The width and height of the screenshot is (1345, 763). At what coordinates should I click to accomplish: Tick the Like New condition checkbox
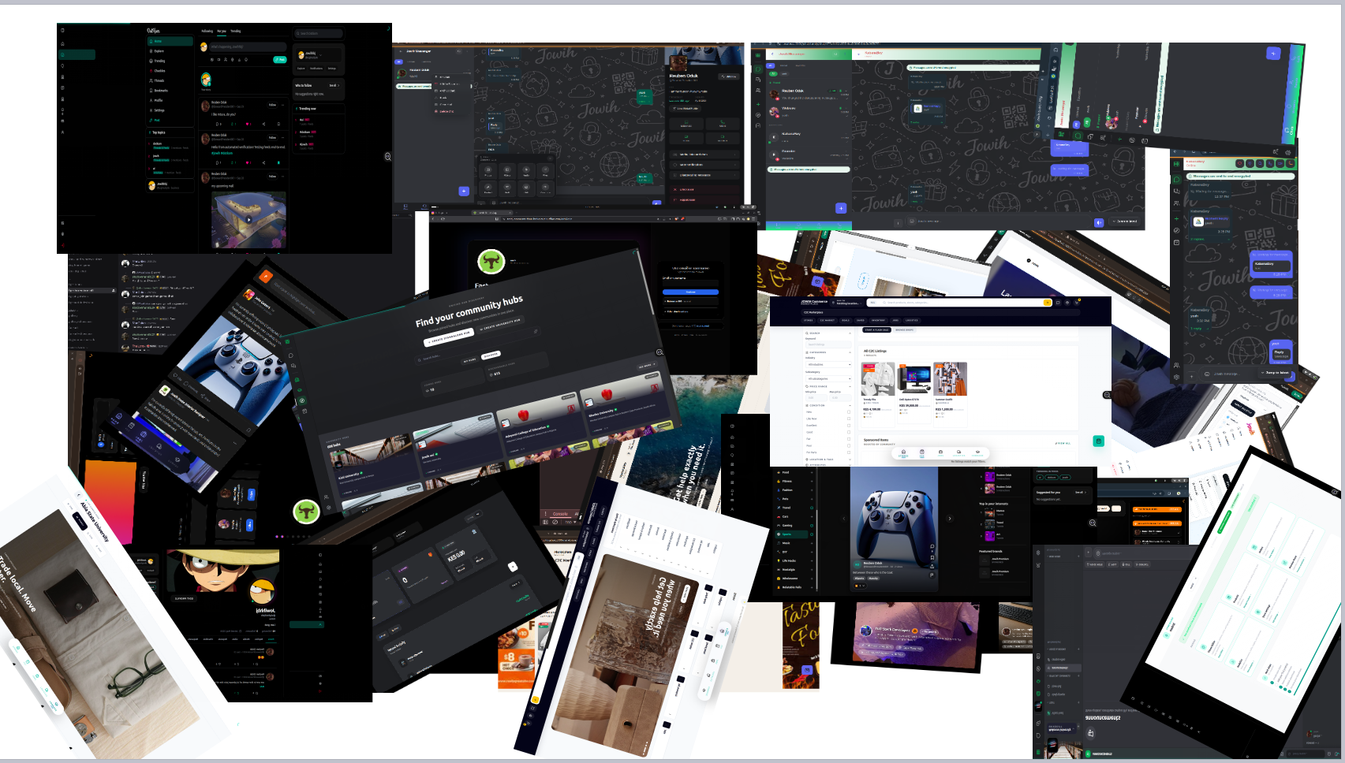[x=849, y=419]
